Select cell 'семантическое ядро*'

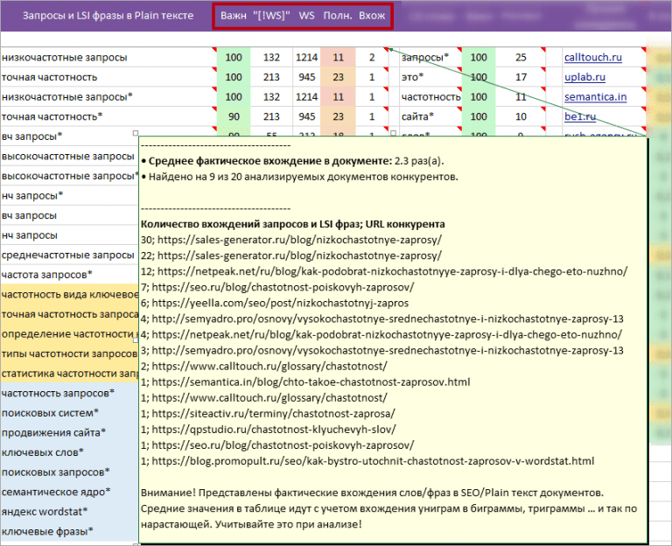tap(69, 492)
